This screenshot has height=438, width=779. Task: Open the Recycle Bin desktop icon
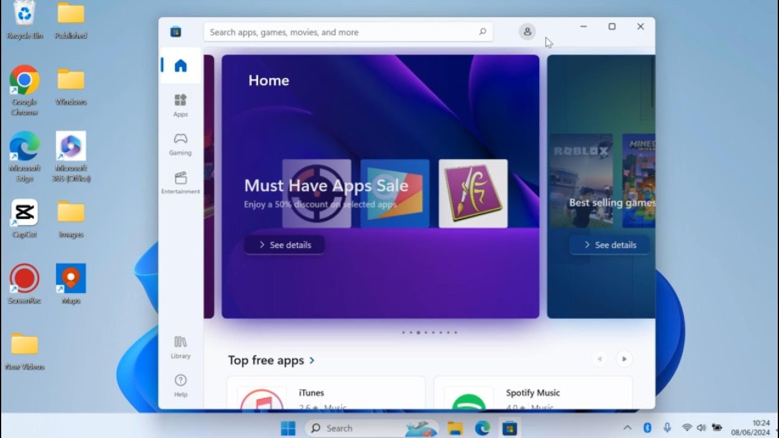[x=24, y=20]
